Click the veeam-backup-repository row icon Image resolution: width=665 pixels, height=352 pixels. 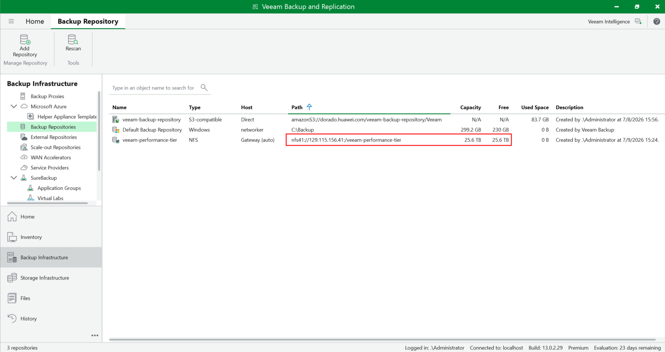(116, 120)
